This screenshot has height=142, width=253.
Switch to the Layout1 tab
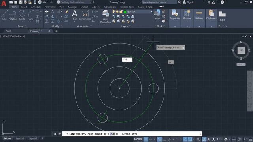point(20,138)
